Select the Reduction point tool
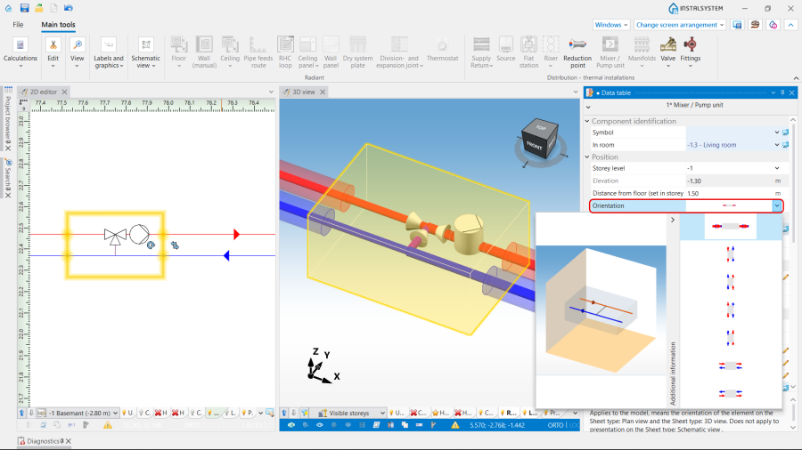This screenshot has width=802, height=450. [577, 52]
